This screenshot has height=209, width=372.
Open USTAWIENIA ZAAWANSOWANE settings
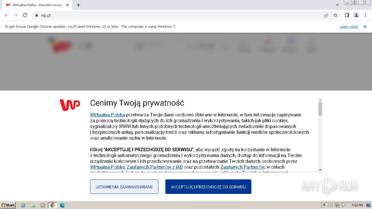coord(124,187)
